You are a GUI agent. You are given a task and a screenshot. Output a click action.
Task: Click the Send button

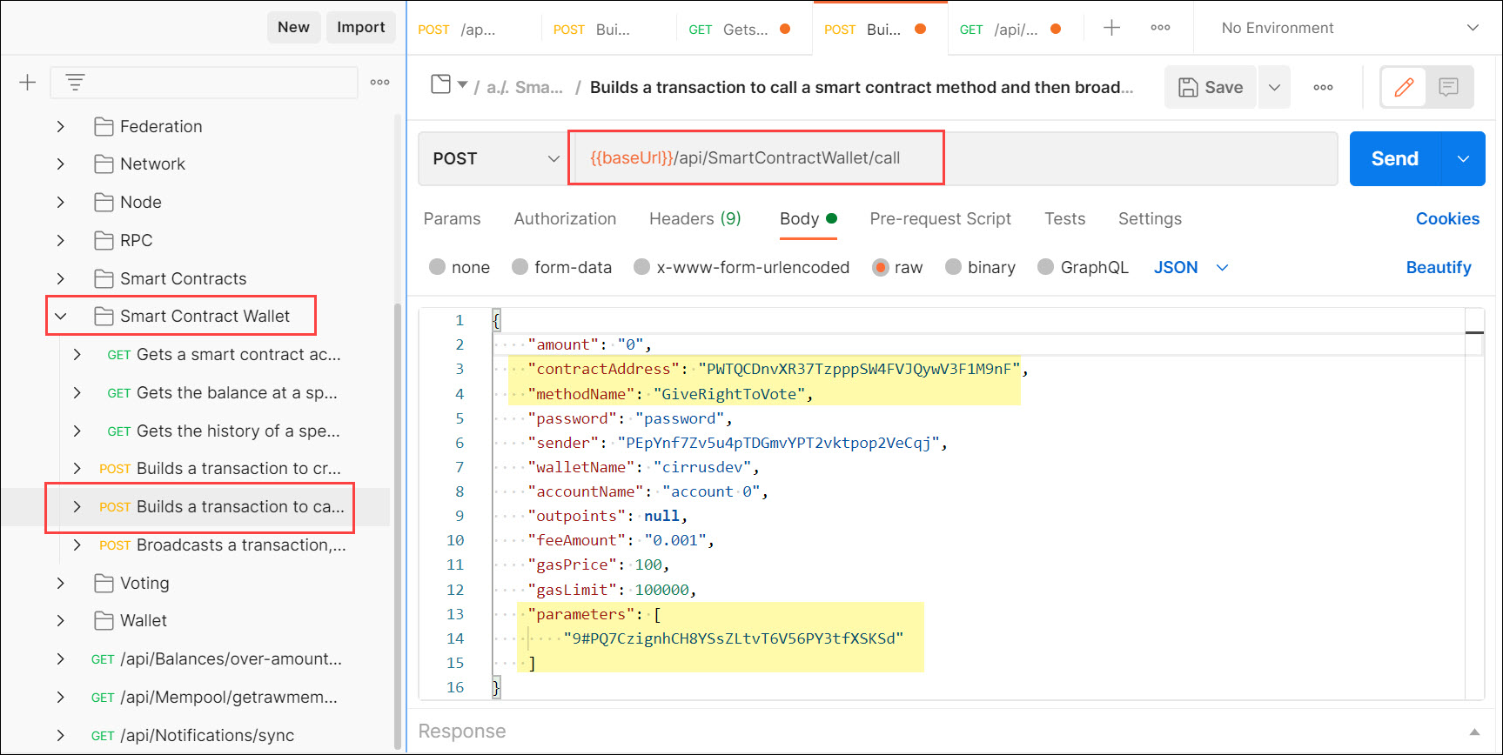point(1394,158)
